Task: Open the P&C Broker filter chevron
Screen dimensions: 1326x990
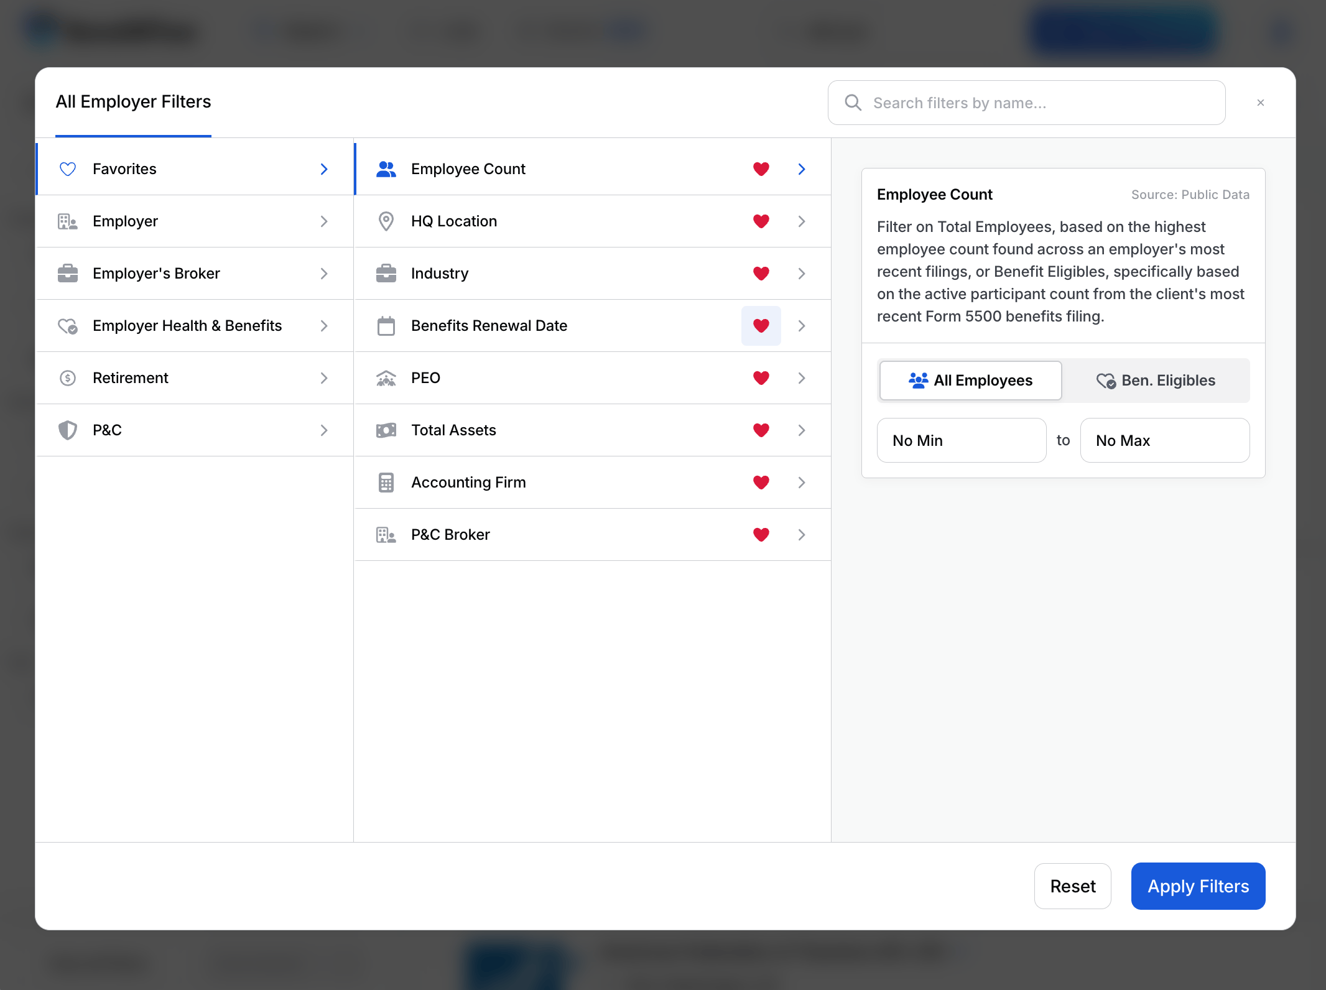Action: pyautogui.click(x=802, y=535)
